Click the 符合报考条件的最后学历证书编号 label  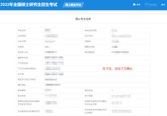[96, 111]
